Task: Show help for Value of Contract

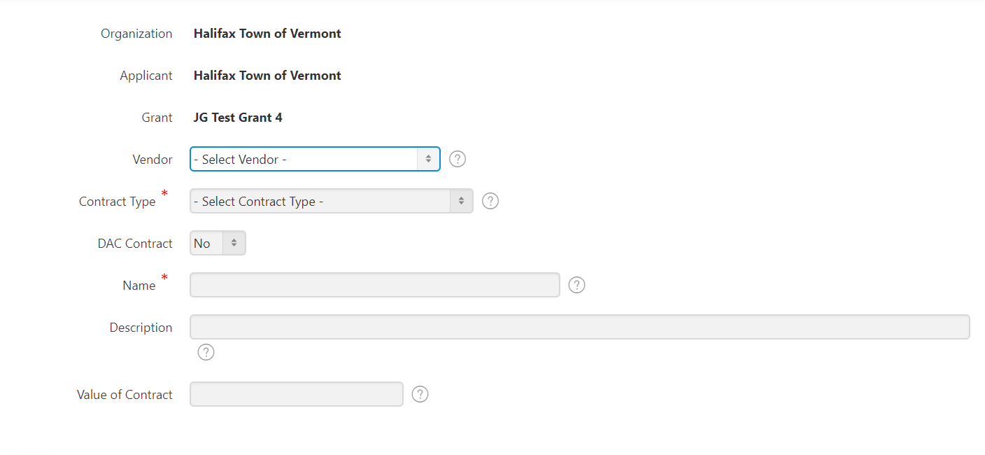Action: tap(420, 394)
